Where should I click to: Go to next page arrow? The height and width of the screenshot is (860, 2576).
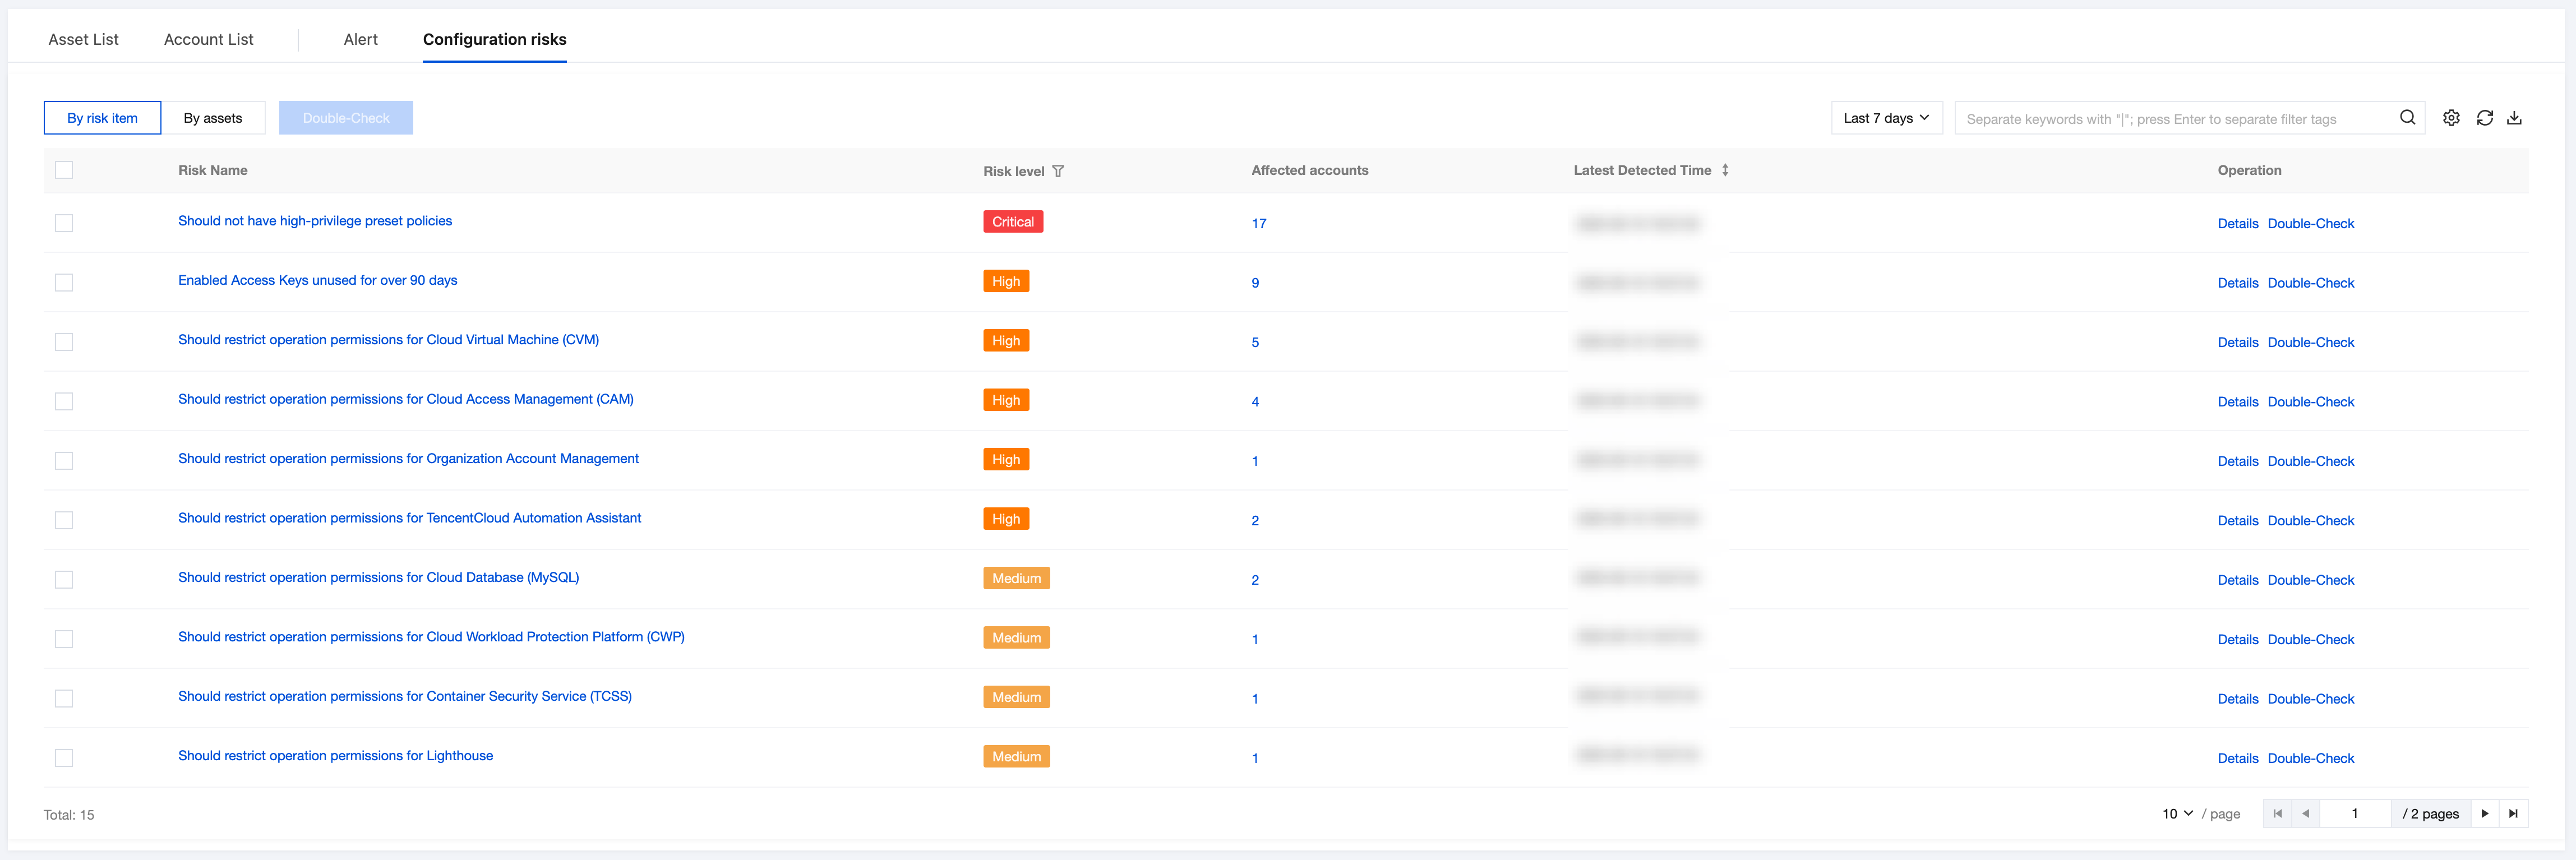(x=2484, y=813)
